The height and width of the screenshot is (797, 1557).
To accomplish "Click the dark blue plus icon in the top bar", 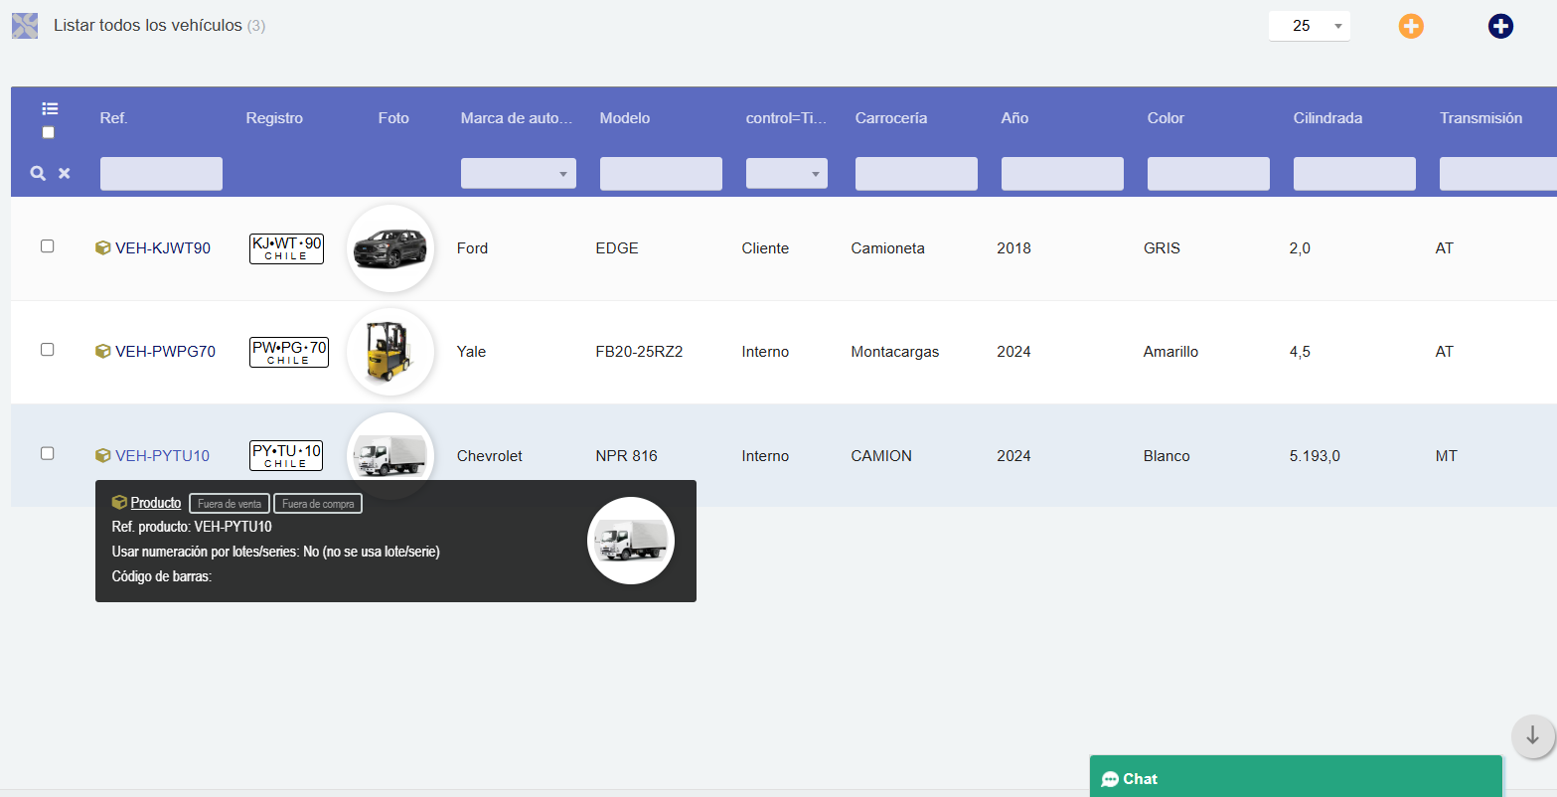I will 1500,26.
